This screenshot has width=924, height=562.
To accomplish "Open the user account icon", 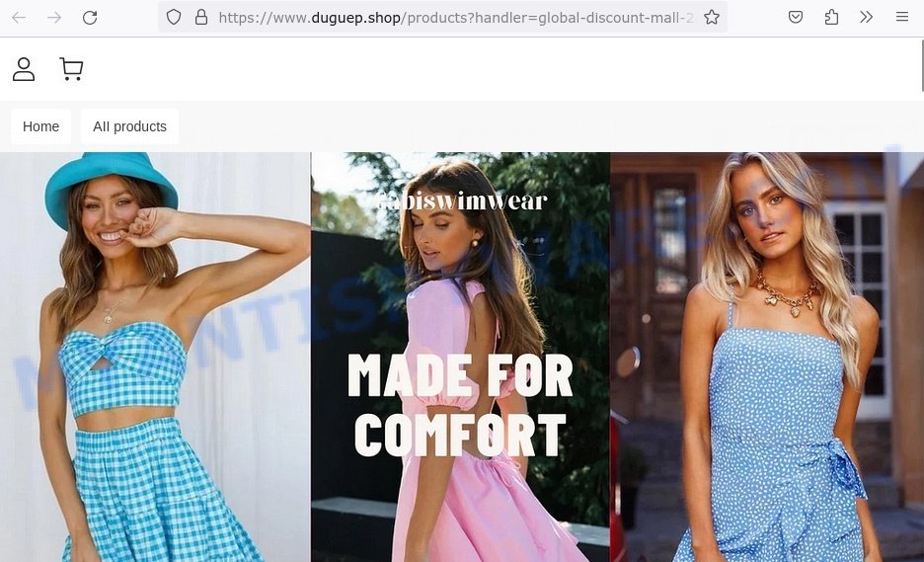I will point(24,69).
